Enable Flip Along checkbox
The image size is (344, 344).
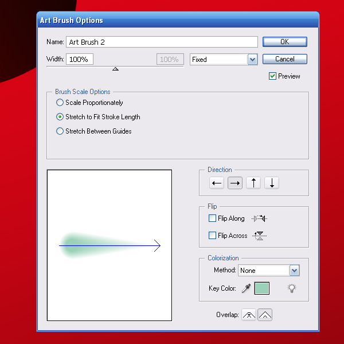[212, 218]
